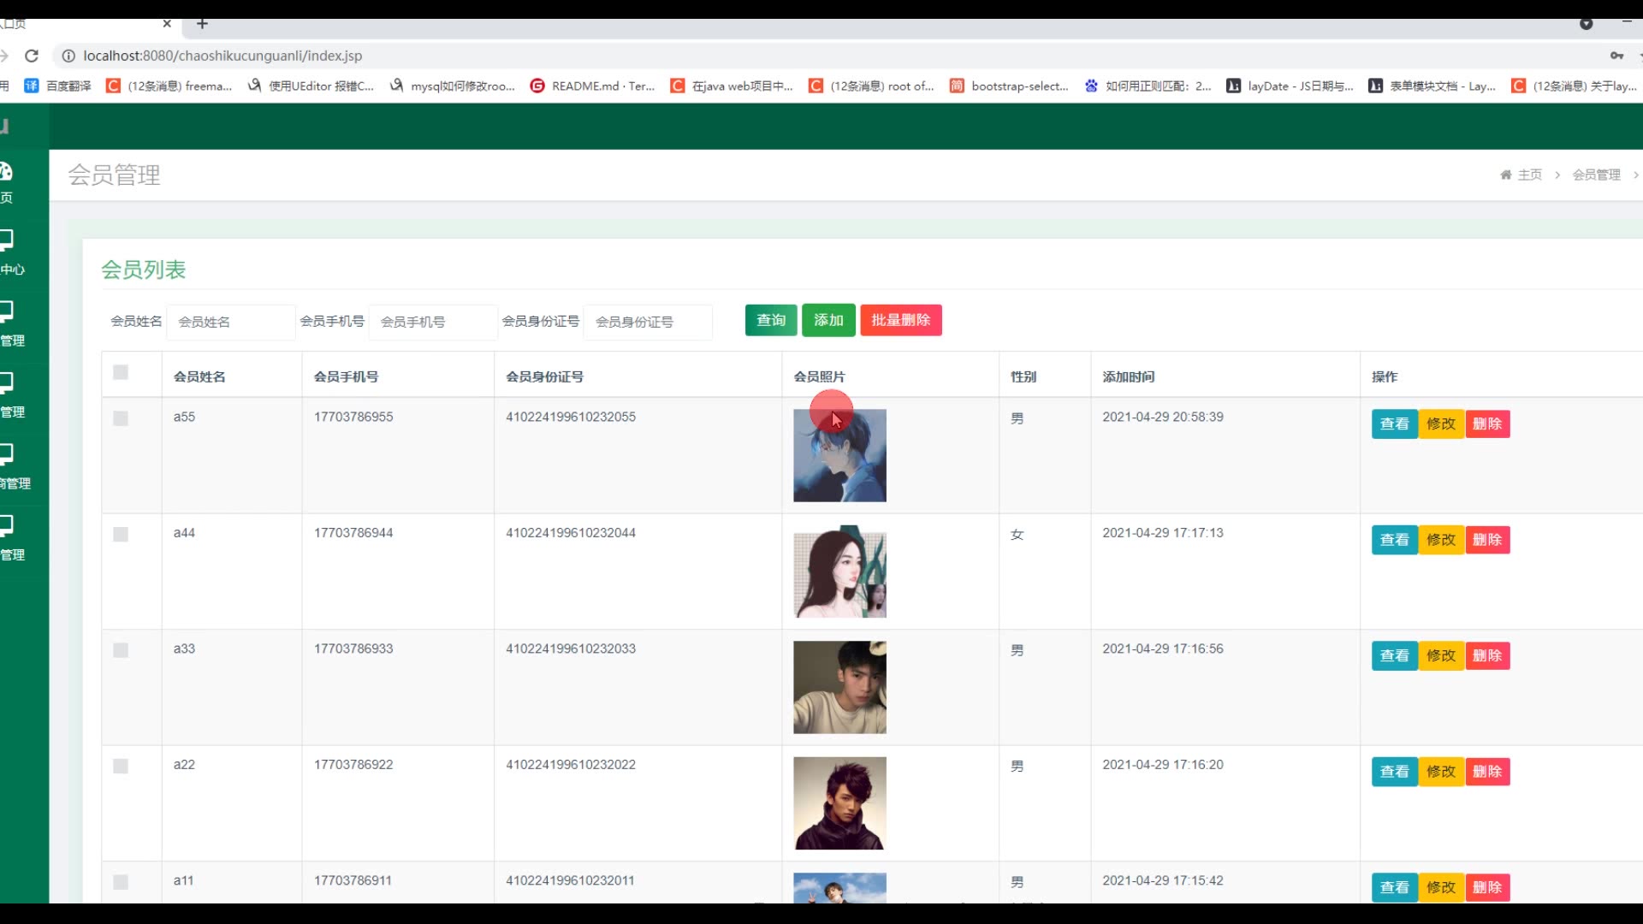Click the 会员姓名 search input field
Viewport: 1643px width, 924px height.
tap(231, 322)
